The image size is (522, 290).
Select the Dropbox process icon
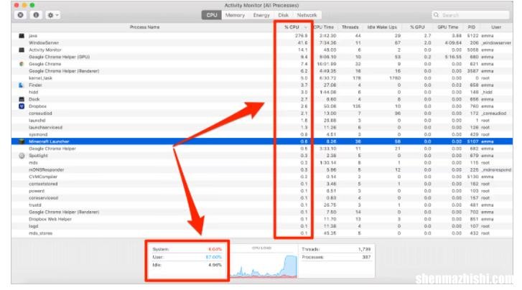pyautogui.click(x=22, y=106)
